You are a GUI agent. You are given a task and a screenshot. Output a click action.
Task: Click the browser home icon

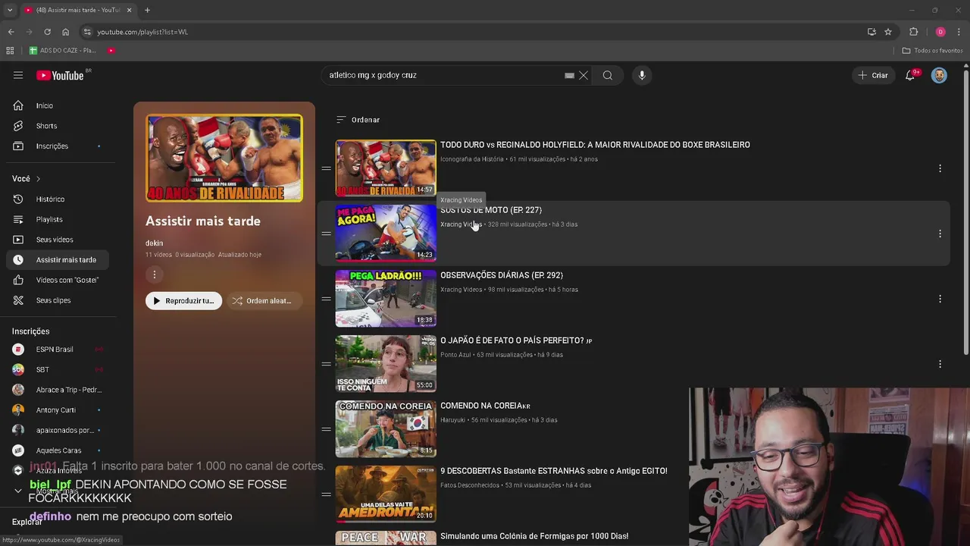pyautogui.click(x=65, y=32)
